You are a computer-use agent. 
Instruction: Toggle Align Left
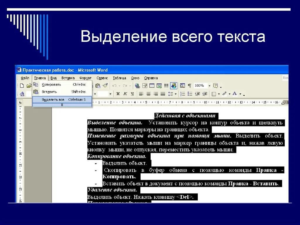(141, 94)
